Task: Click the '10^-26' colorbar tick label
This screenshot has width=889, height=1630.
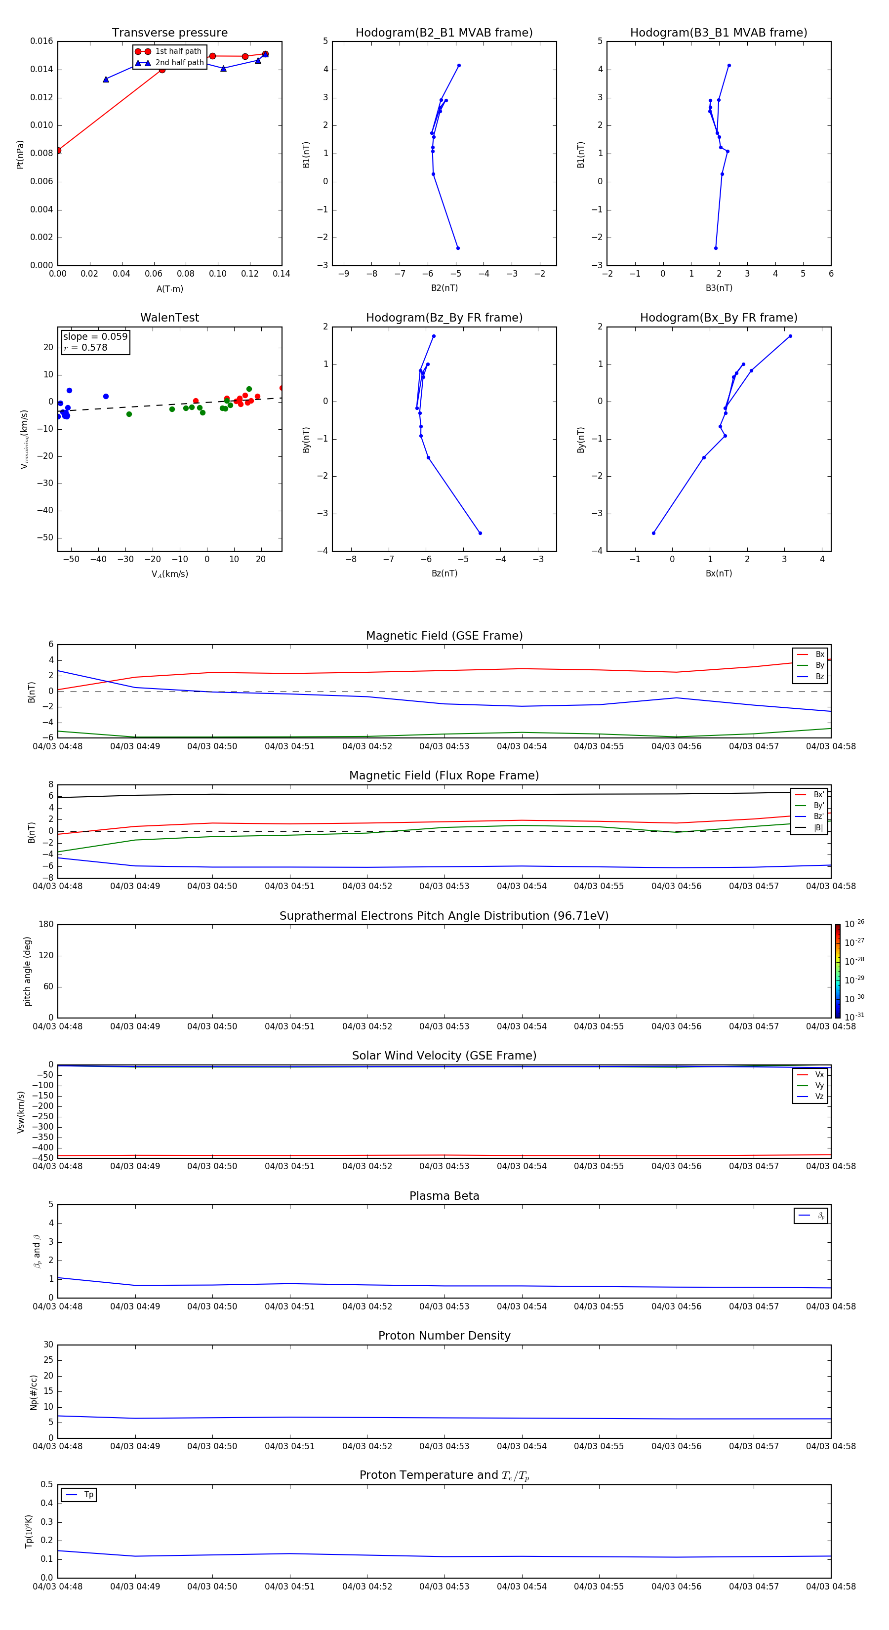Action: point(854,924)
